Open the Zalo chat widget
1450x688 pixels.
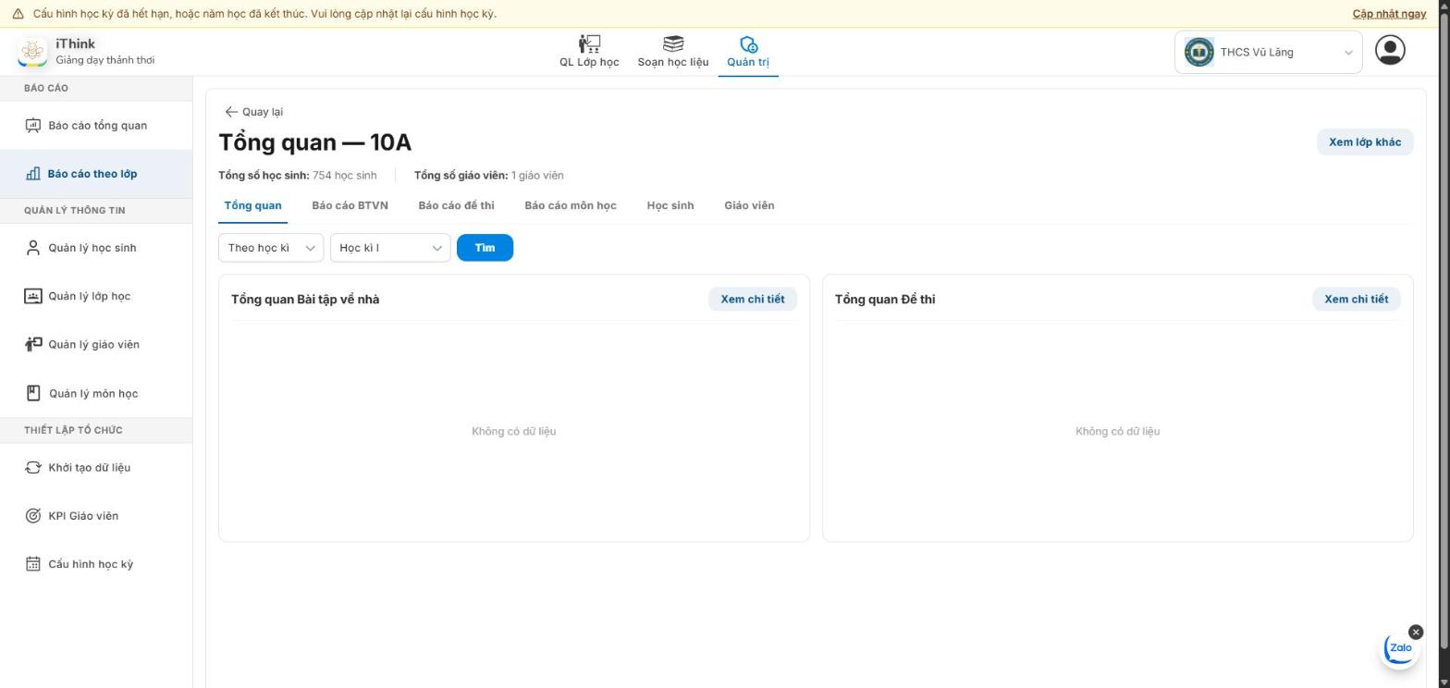[1400, 649]
